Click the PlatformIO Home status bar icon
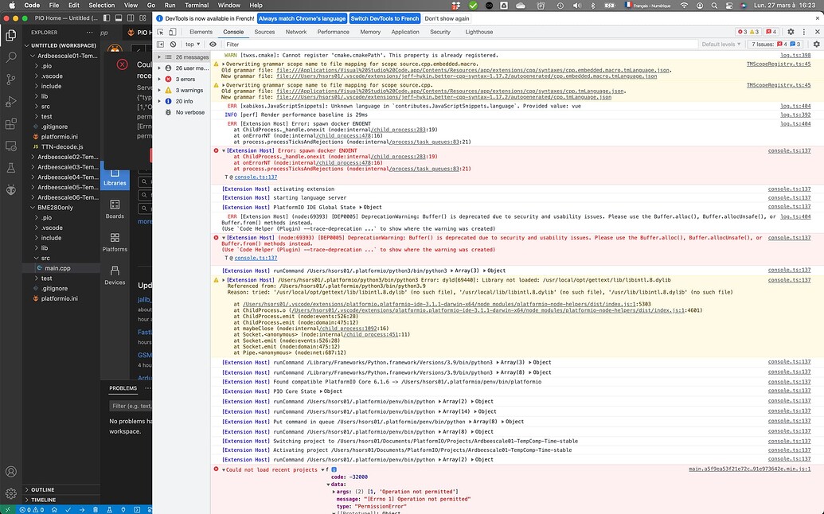This screenshot has height=514, width=824. (x=54, y=509)
